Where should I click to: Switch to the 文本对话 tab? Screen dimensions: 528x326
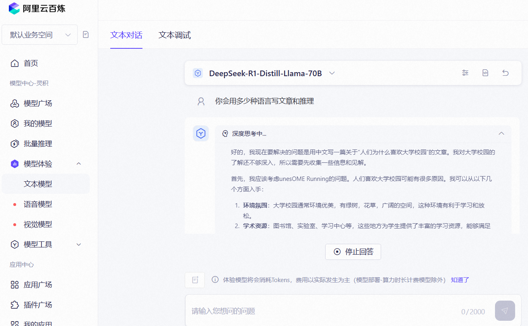click(x=126, y=35)
